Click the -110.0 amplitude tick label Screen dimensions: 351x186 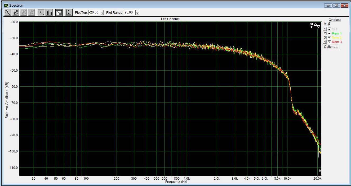coord(13,168)
